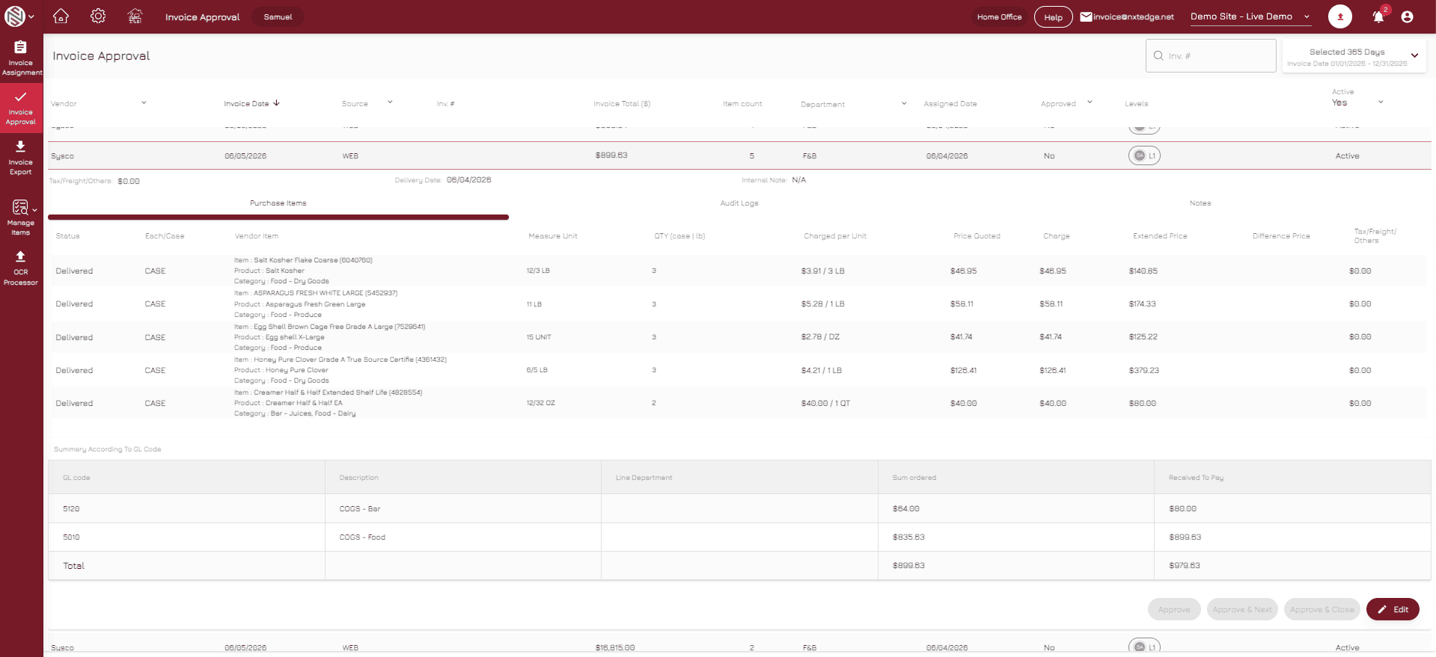Click L1 level badge in $16,815.00 Sysco row
The width and height of the screenshot is (1436, 657).
pos(1144,646)
